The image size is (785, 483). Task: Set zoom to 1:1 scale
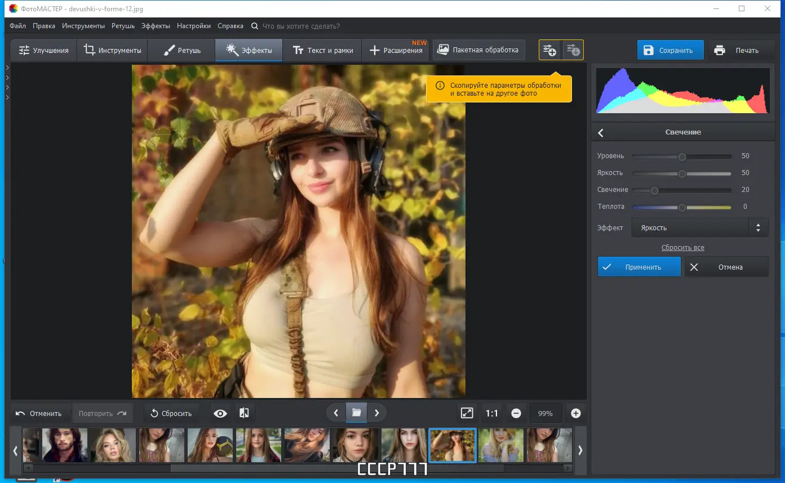pos(491,413)
